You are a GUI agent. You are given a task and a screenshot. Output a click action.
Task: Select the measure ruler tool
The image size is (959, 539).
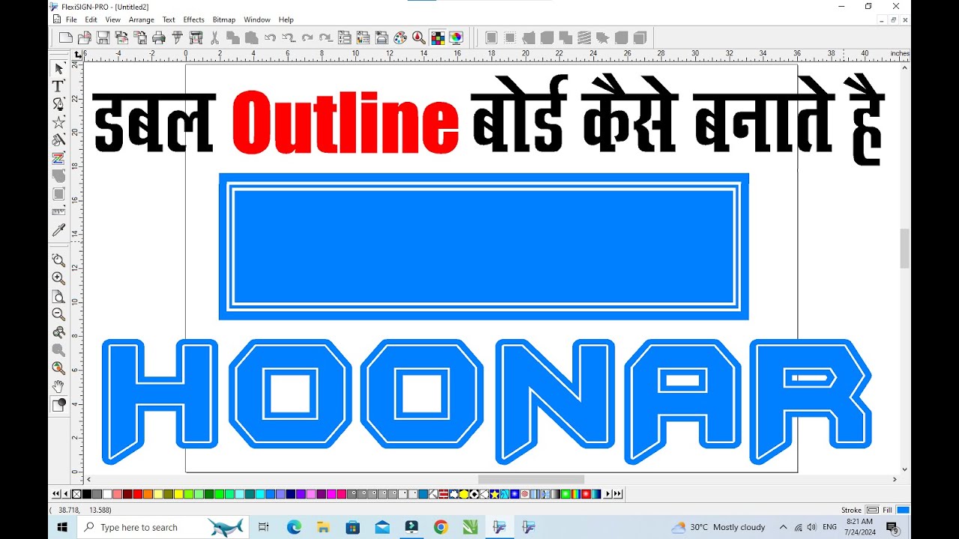58,212
